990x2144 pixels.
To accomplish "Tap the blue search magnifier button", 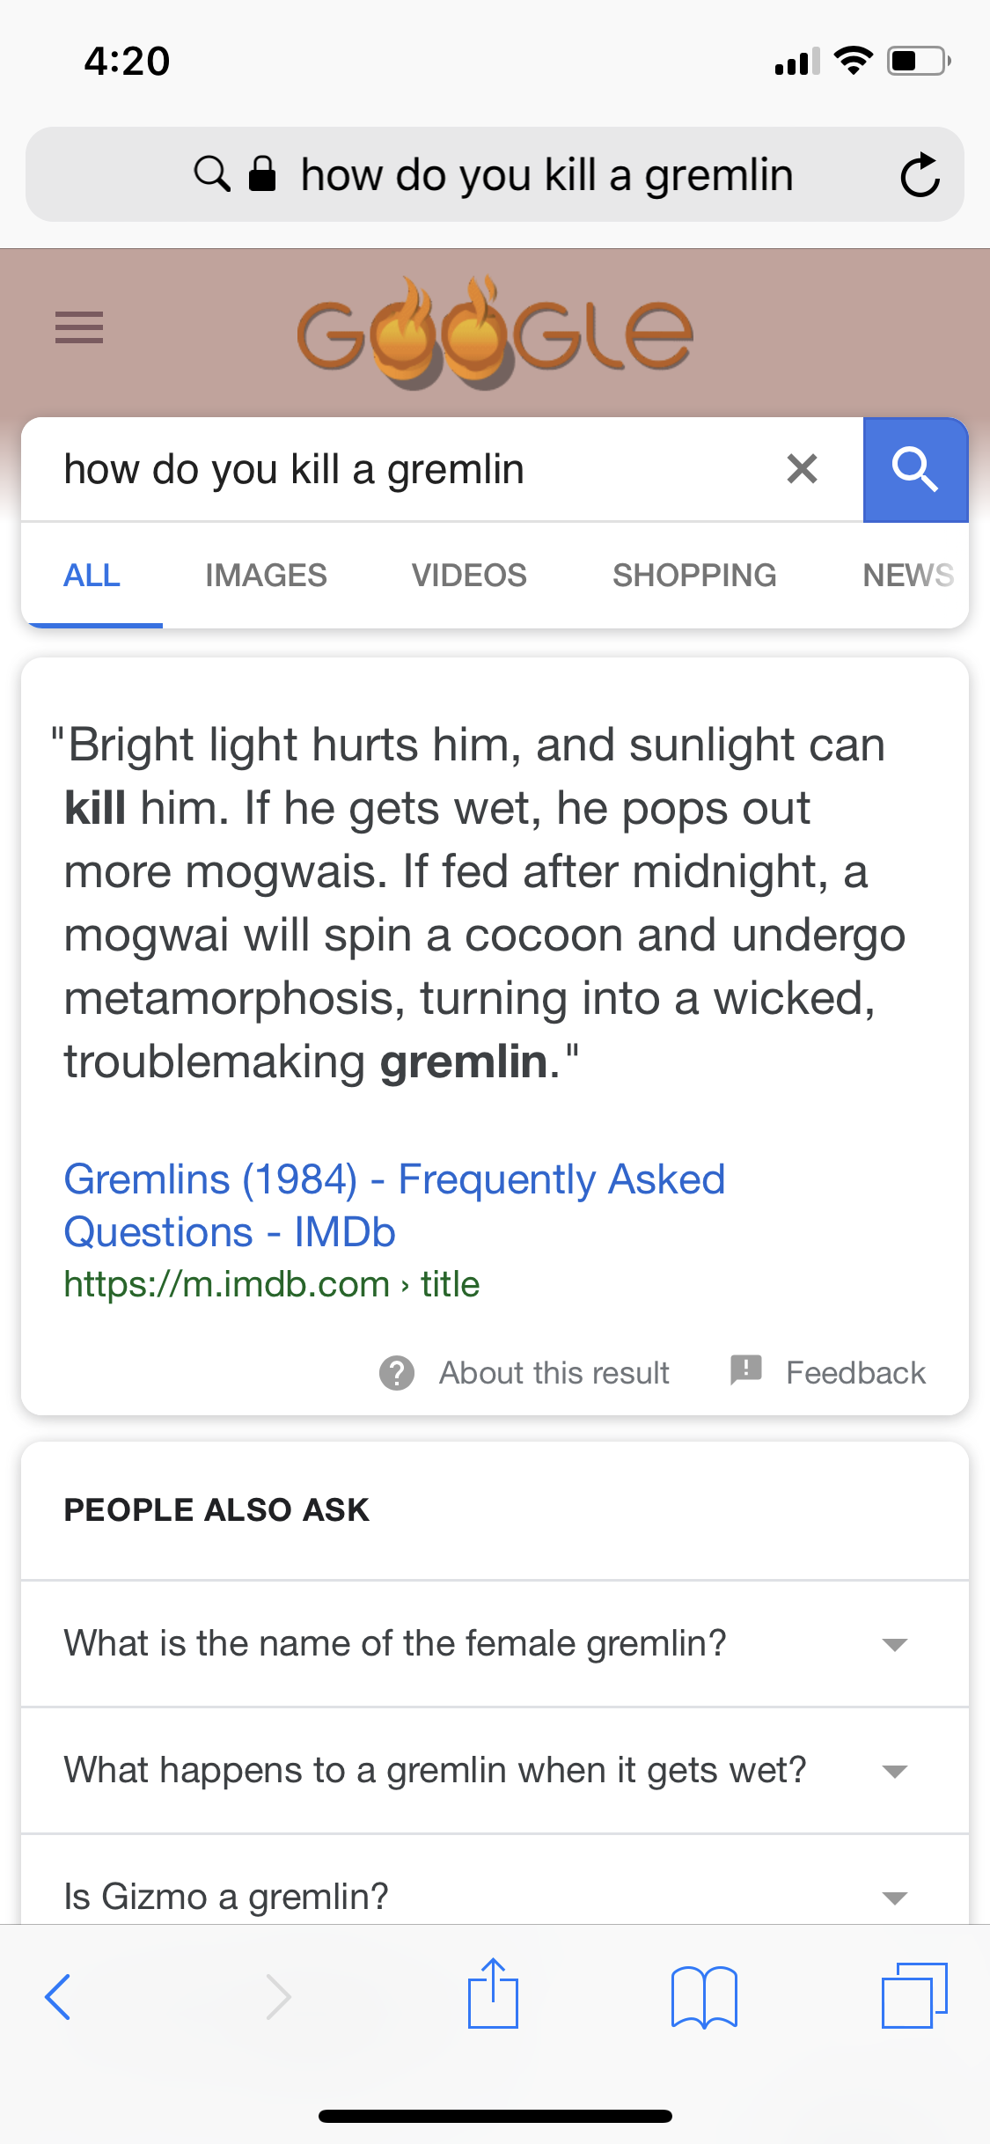I will [915, 469].
